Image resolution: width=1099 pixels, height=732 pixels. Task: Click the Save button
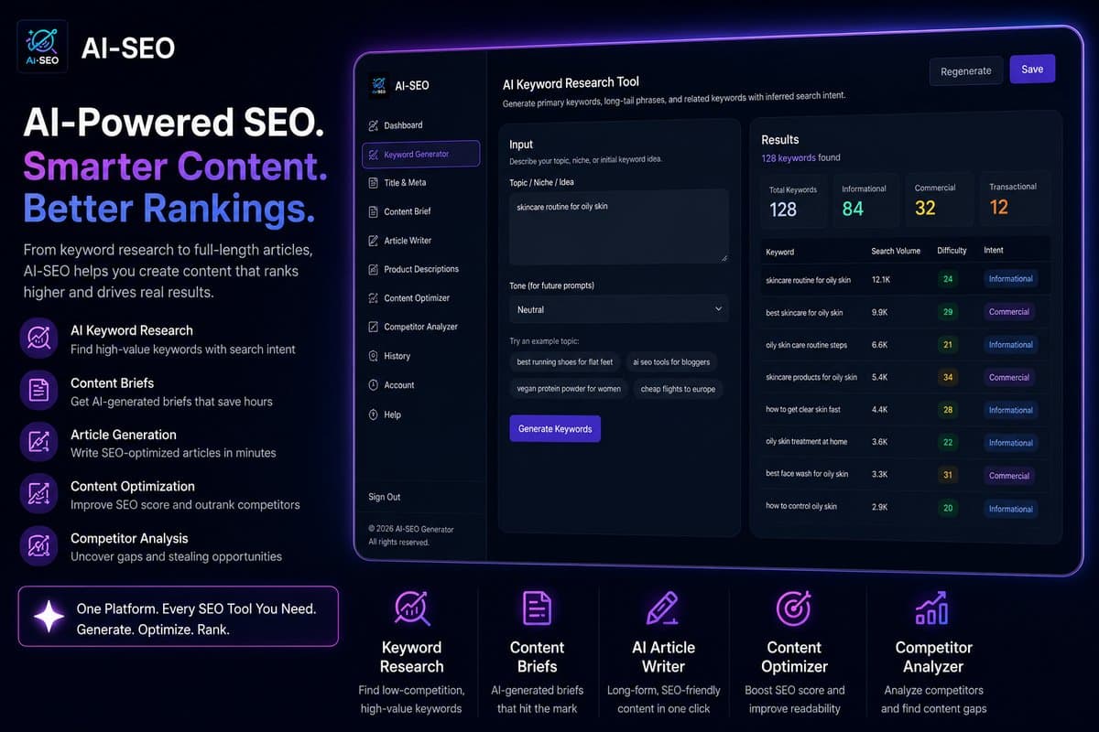coord(1032,70)
